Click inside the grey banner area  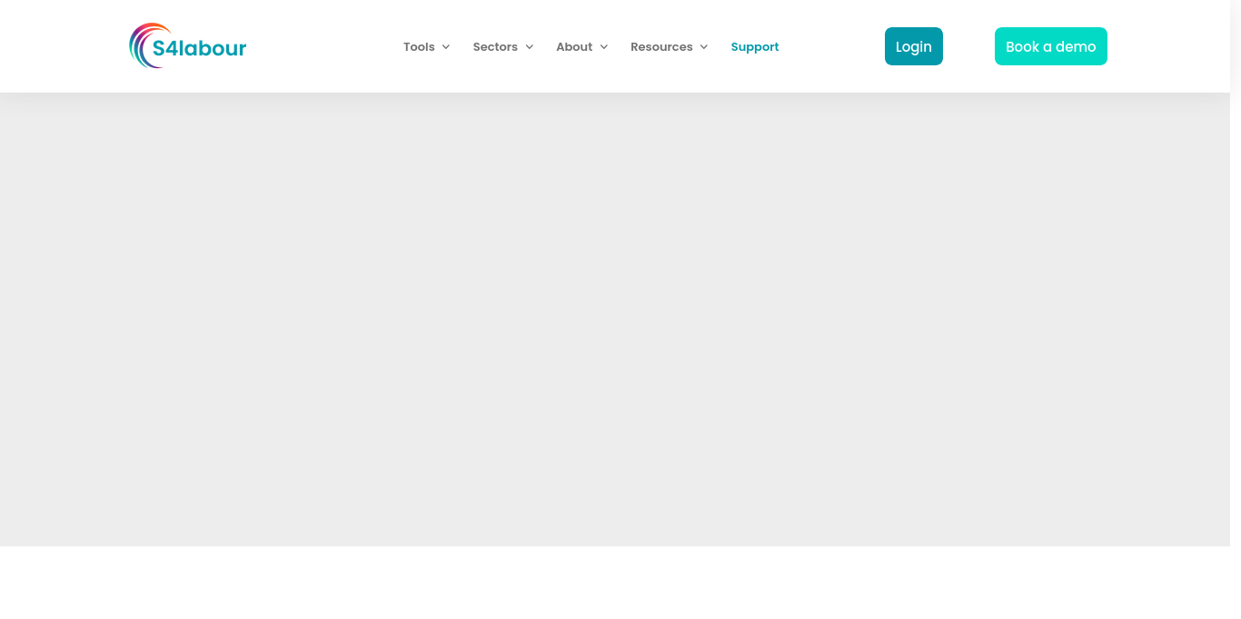click(615, 318)
